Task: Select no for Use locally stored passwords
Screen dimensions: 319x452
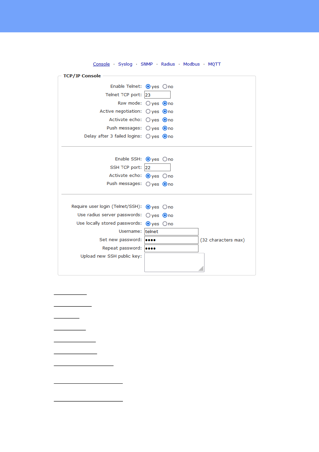Action: tap(165, 224)
